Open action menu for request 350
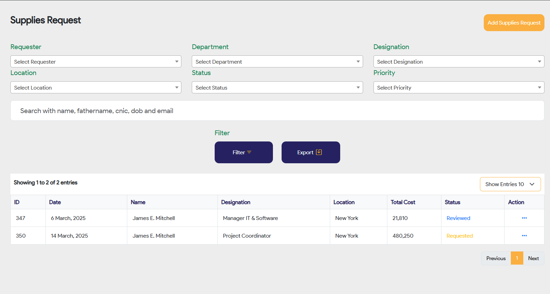Image resolution: width=550 pixels, height=294 pixels. pos(524,236)
